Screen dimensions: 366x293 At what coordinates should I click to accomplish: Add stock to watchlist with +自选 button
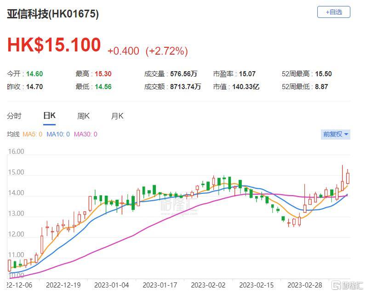[333, 12]
